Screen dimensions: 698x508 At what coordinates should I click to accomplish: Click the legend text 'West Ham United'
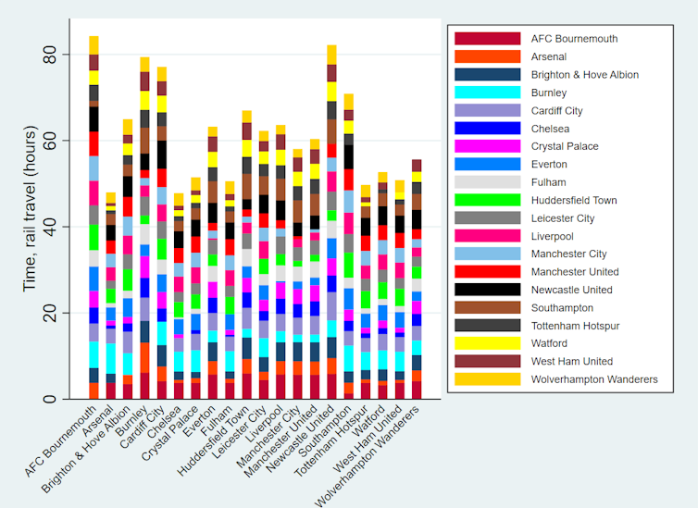pos(572,361)
